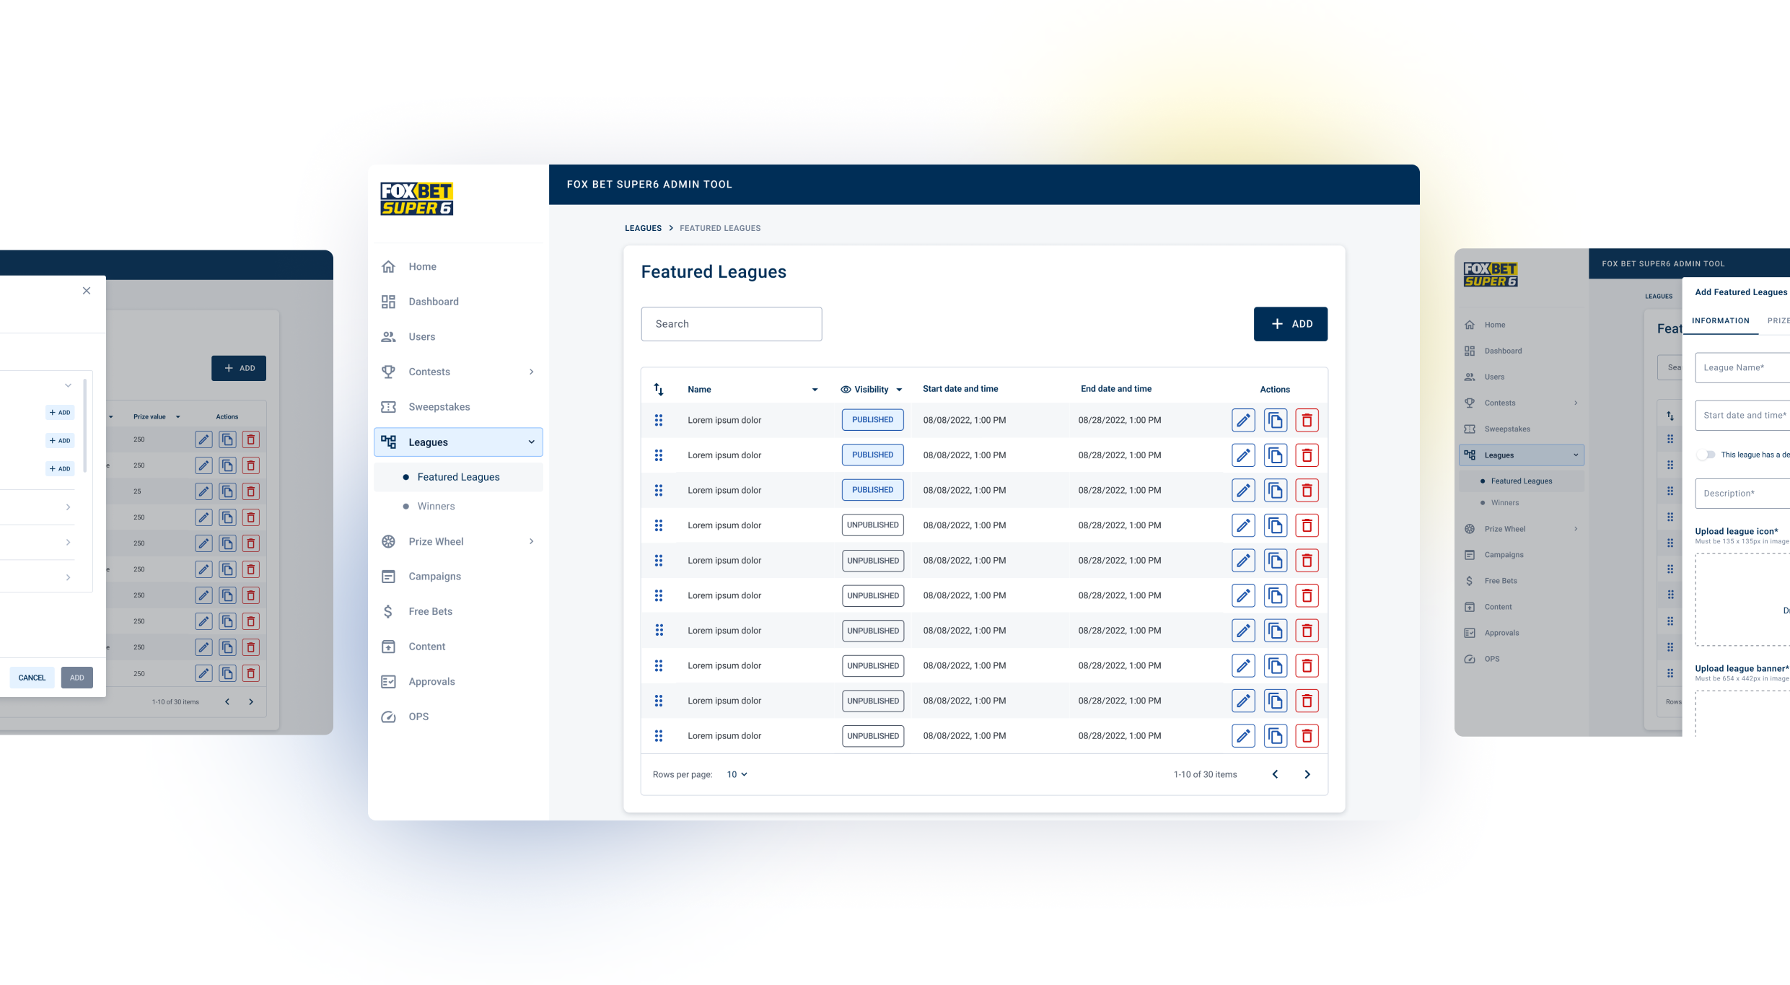
Task: In right window sidebar, open Approvals
Action: (x=1501, y=633)
